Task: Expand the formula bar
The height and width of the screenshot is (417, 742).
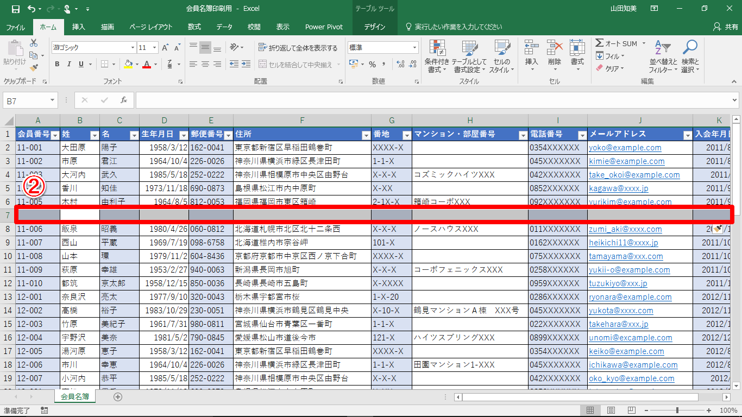Action: pos(734,100)
